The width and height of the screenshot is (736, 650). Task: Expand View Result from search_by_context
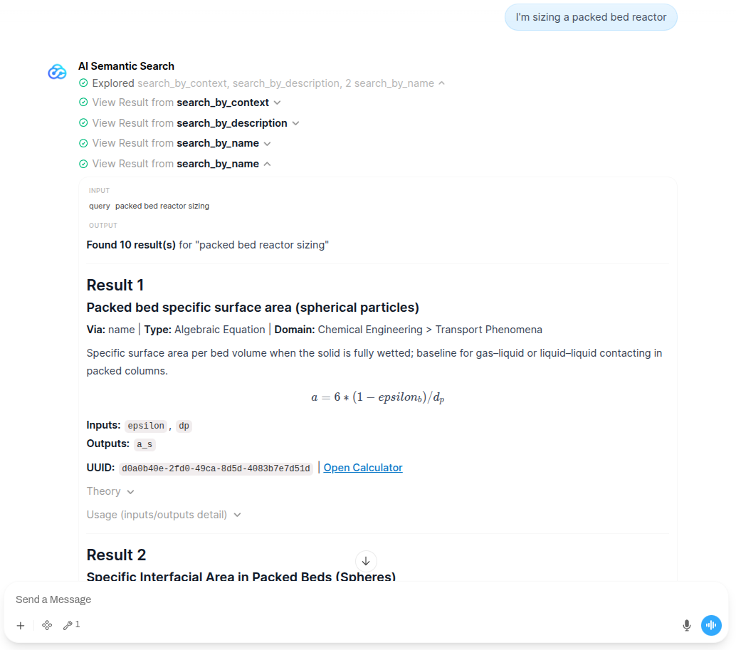[x=277, y=102]
